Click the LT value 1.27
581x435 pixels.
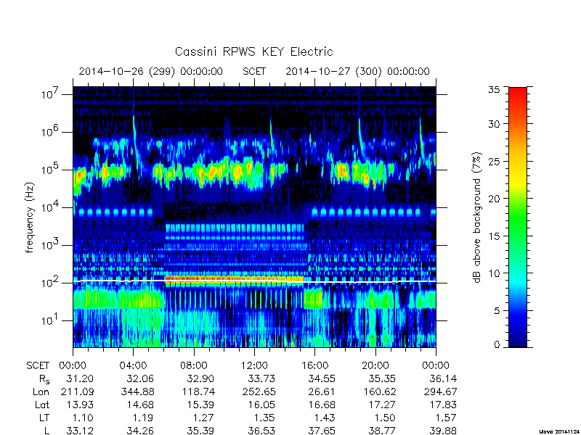pyautogui.click(x=203, y=418)
